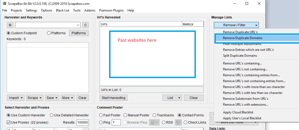This screenshot has width=299, height=130.
Task: Click the Platforms button
Action: [79, 33]
